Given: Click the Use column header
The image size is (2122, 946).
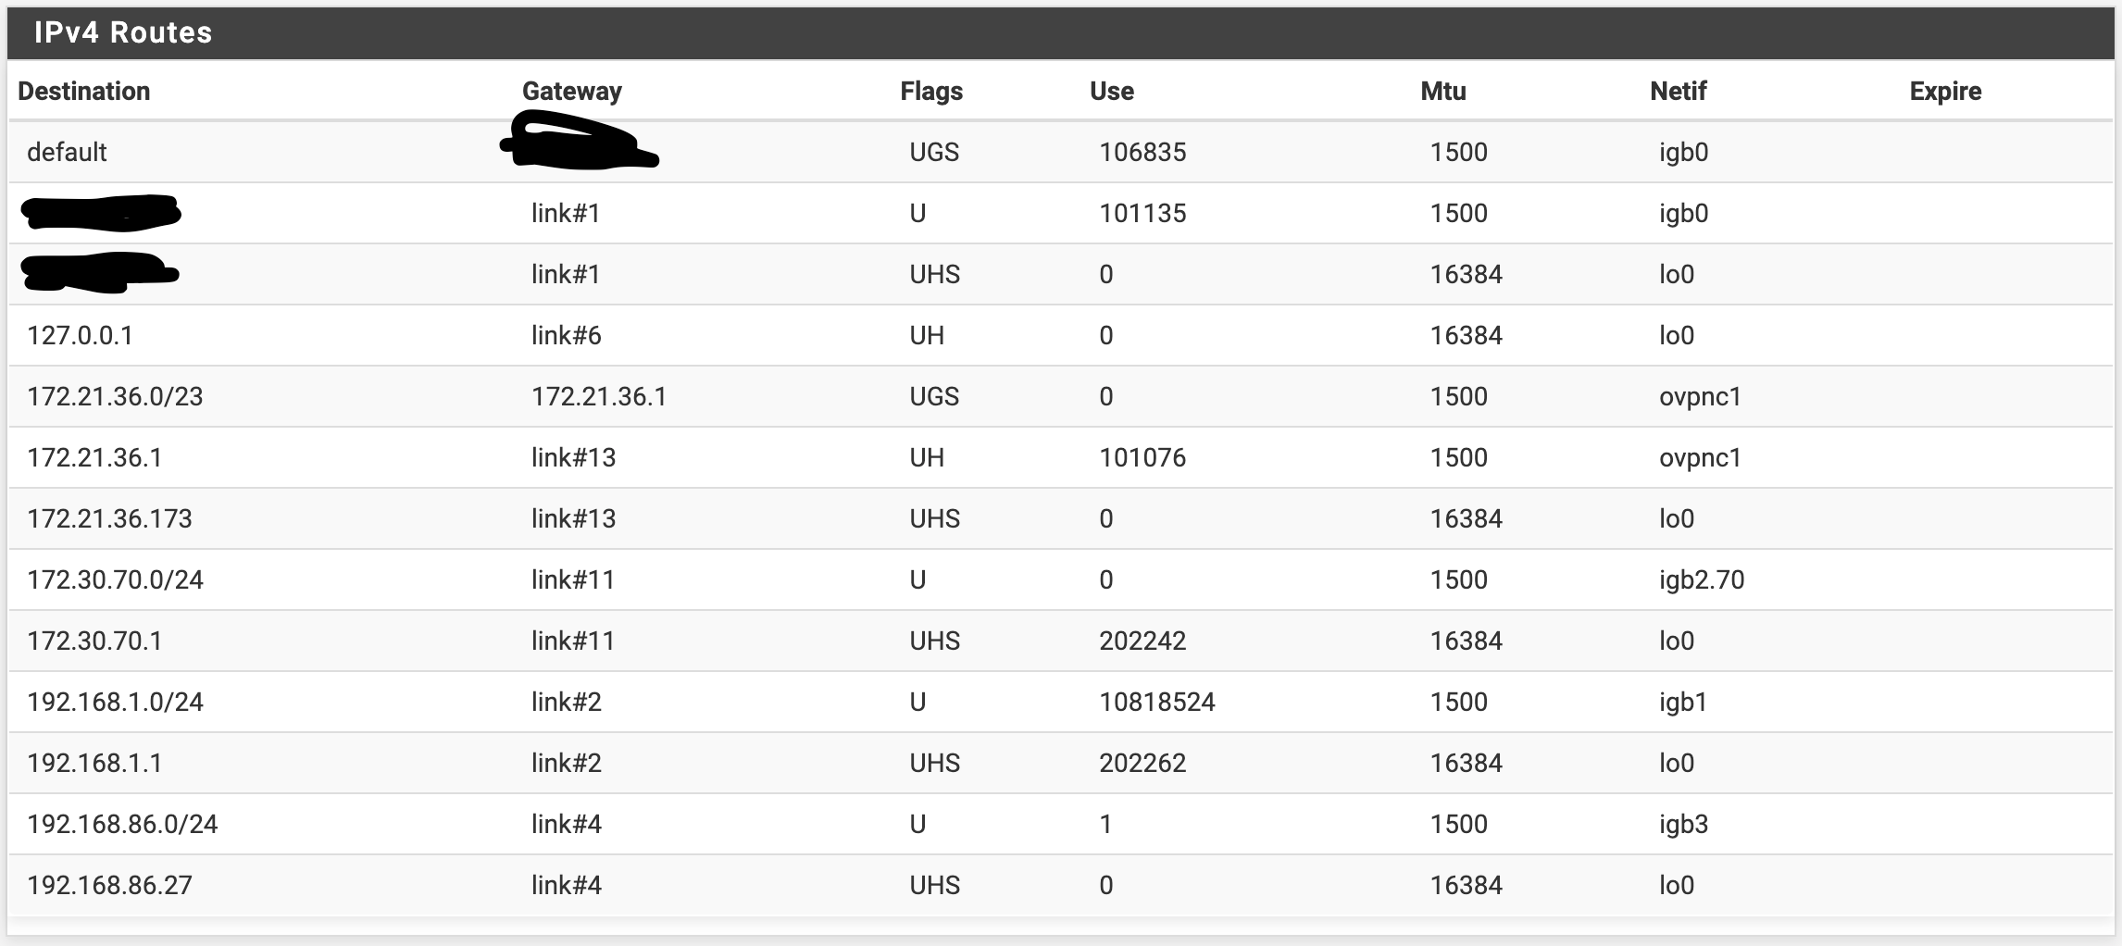Looking at the screenshot, I should tap(1112, 91).
